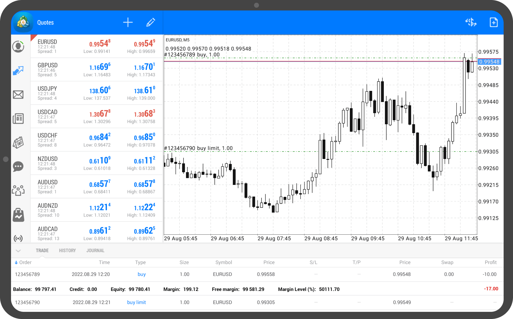Image resolution: width=513 pixels, height=319 pixels.
Task: Collapse the bottom trade panel chevron
Action: coord(18,251)
